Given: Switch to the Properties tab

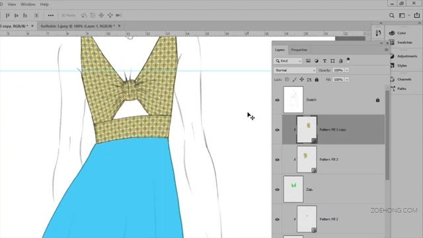Looking at the screenshot, I should coord(299,50).
